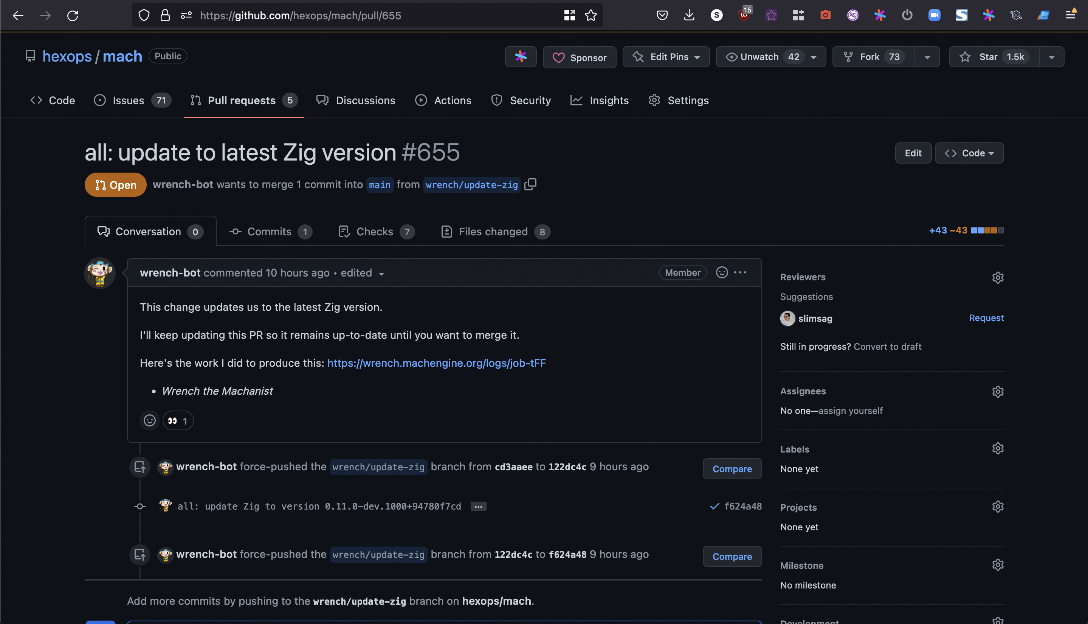Open the wrench.machengine.org logs link
Image resolution: width=1088 pixels, height=624 pixels.
(x=436, y=363)
